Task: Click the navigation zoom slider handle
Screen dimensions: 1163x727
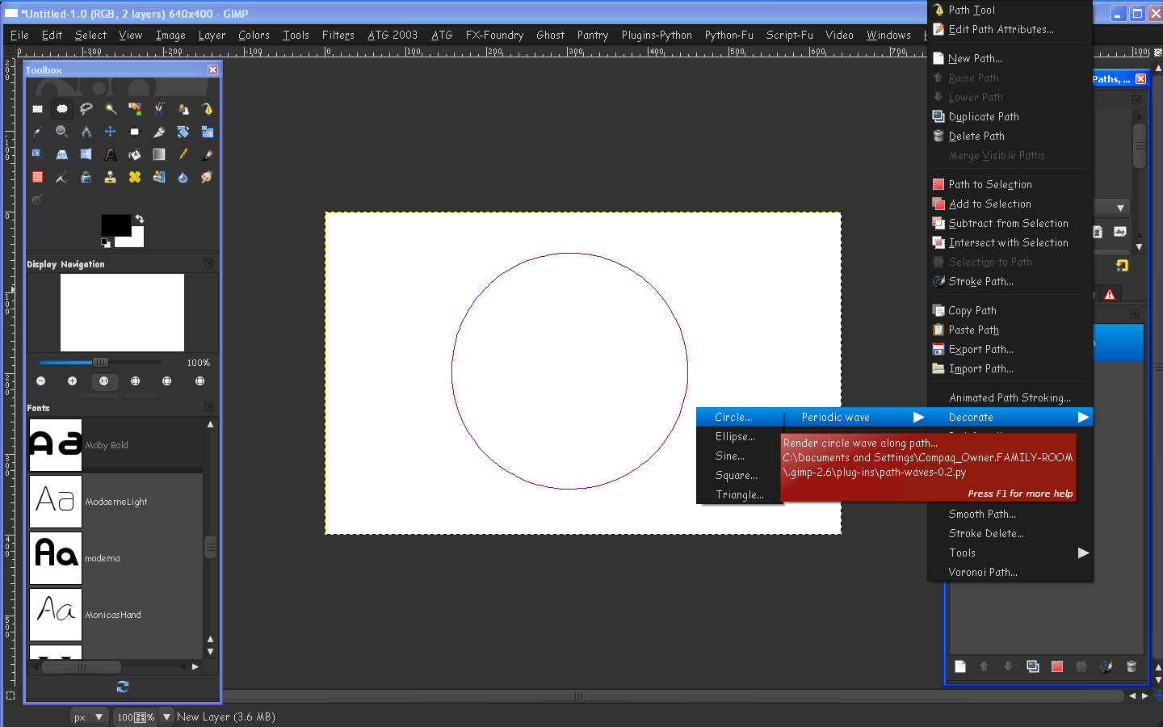Action: click(x=100, y=363)
